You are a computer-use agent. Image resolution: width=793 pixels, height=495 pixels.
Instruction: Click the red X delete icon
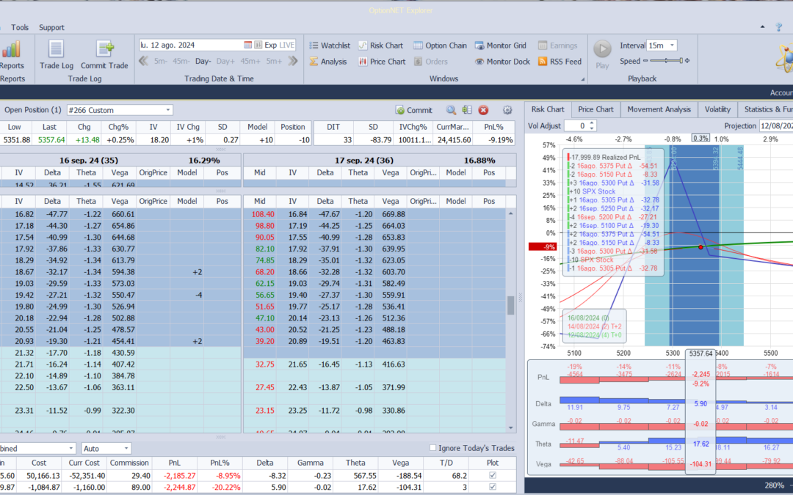tap(483, 110)
